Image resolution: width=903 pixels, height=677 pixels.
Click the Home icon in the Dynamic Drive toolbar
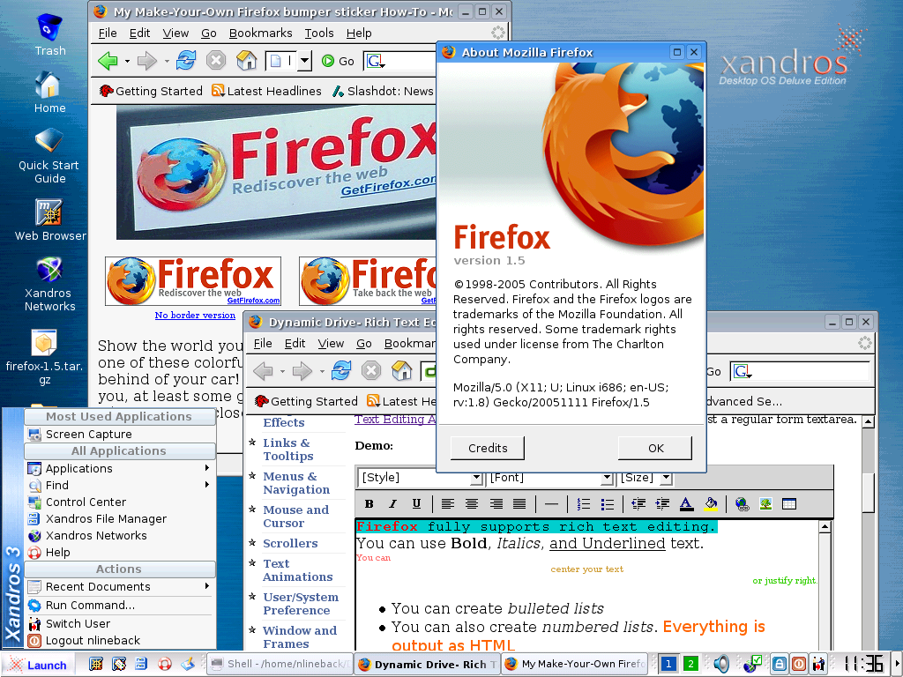pos(401,371)
